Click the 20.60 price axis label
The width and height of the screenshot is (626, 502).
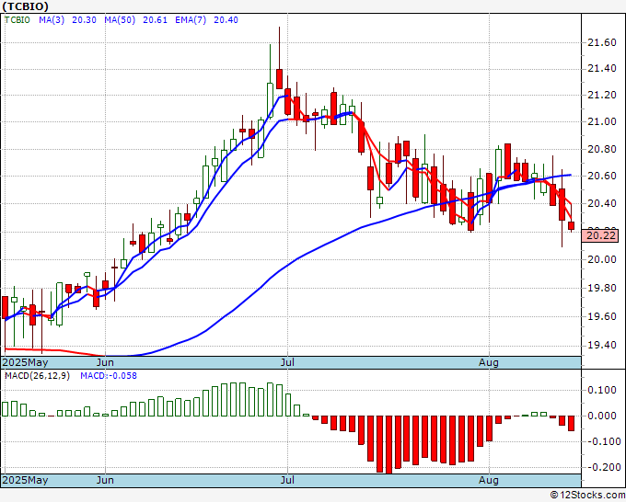(x=602, y=176)
